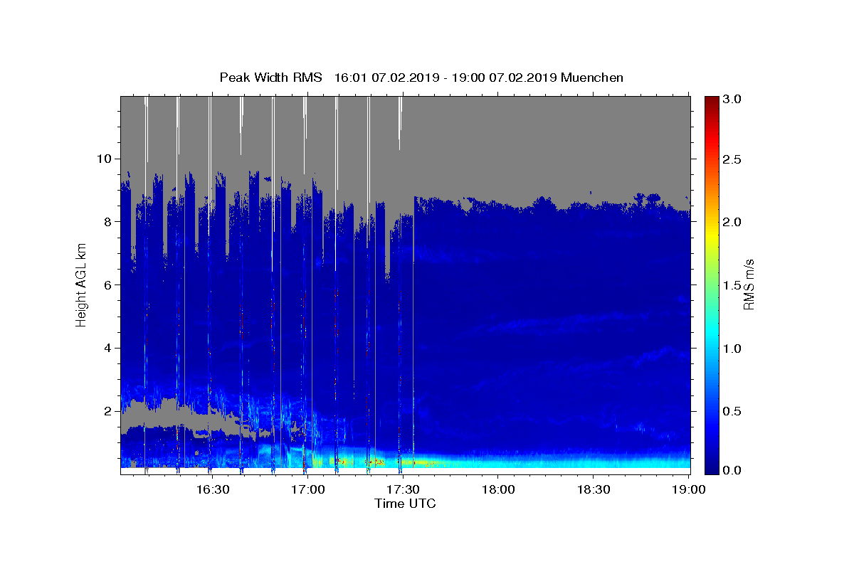Click the colorbar value 0.0
This screenshot has width=854, height=569.
[732, 470]
